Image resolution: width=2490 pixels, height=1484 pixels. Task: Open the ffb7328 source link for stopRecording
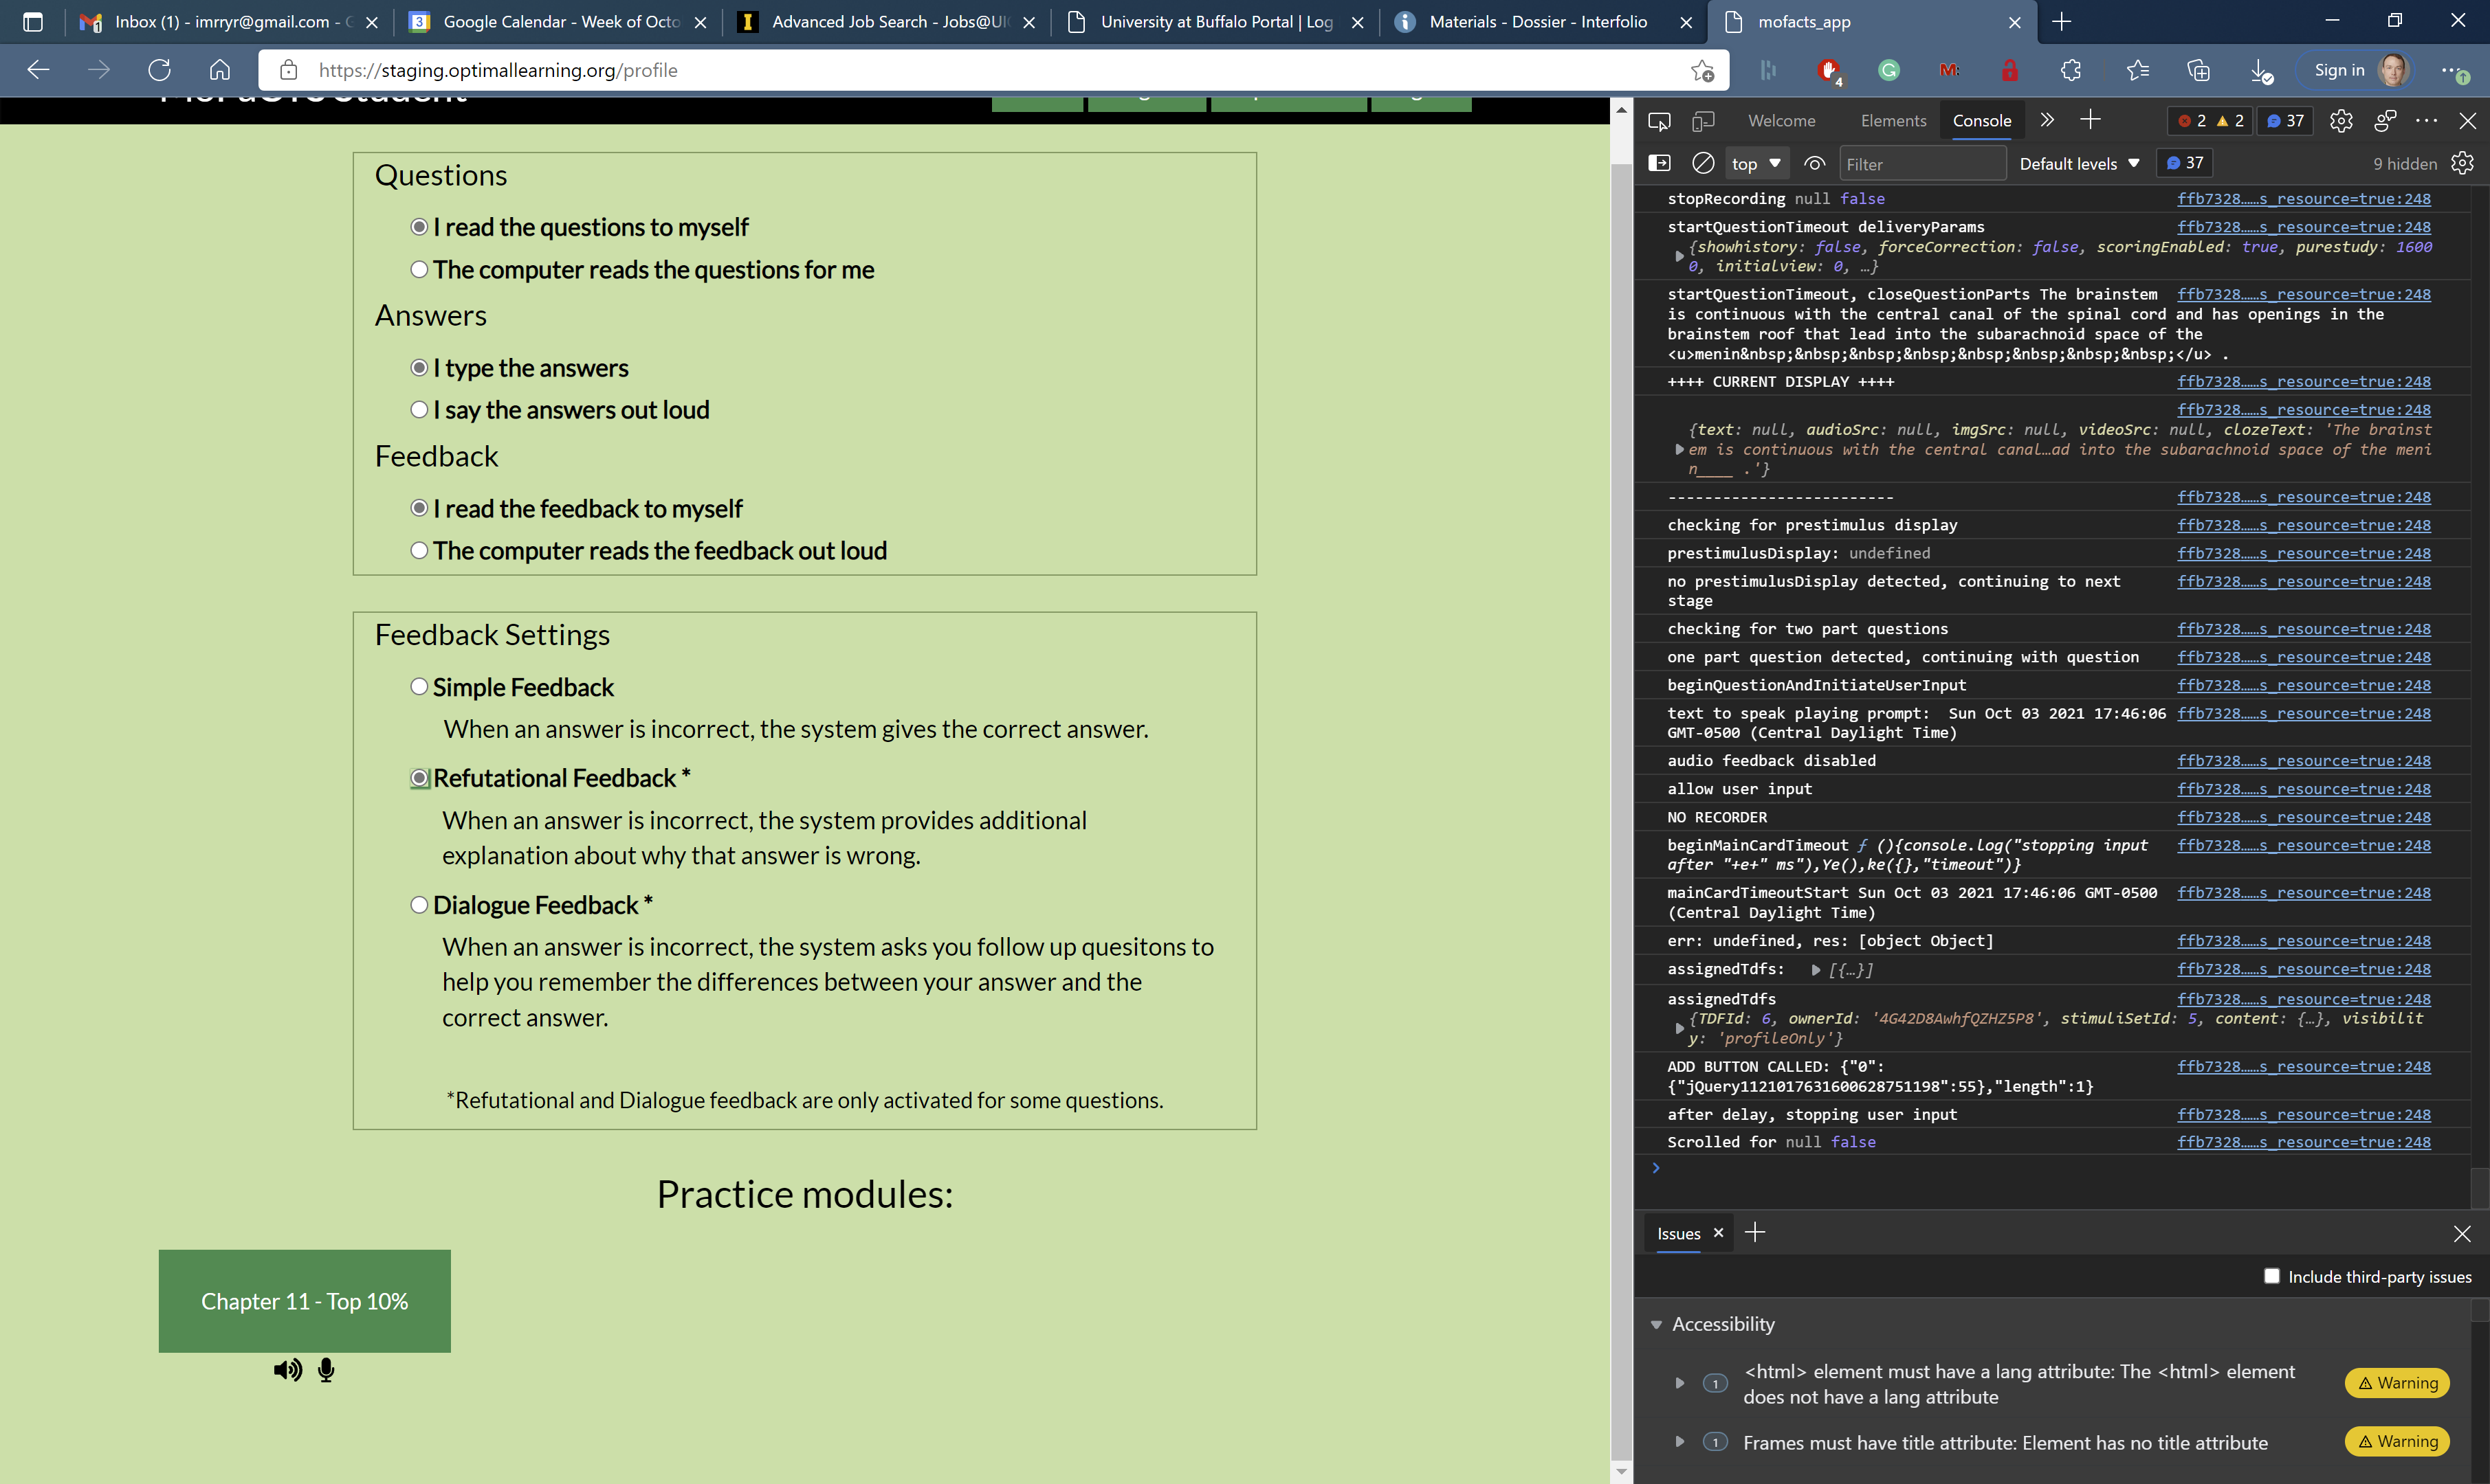click(2304, 198)
